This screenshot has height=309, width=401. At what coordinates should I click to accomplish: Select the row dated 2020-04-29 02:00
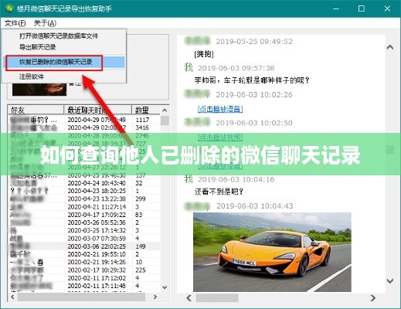point(84,127)
